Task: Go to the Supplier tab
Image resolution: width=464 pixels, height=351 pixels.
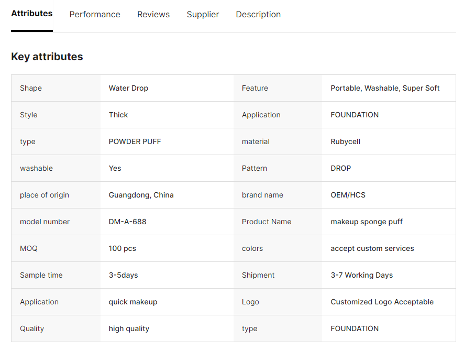Action: (x=203, y=15)
